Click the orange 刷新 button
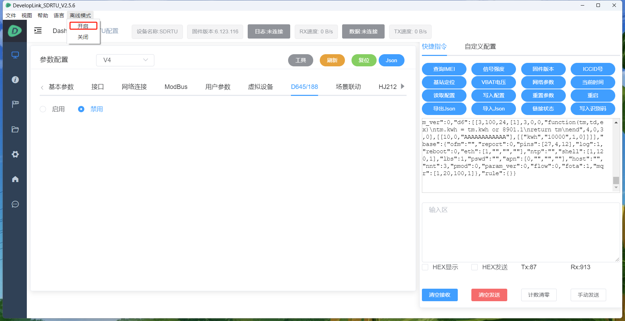The height and width of the screenshot is (321, 625). coord(332,60)
